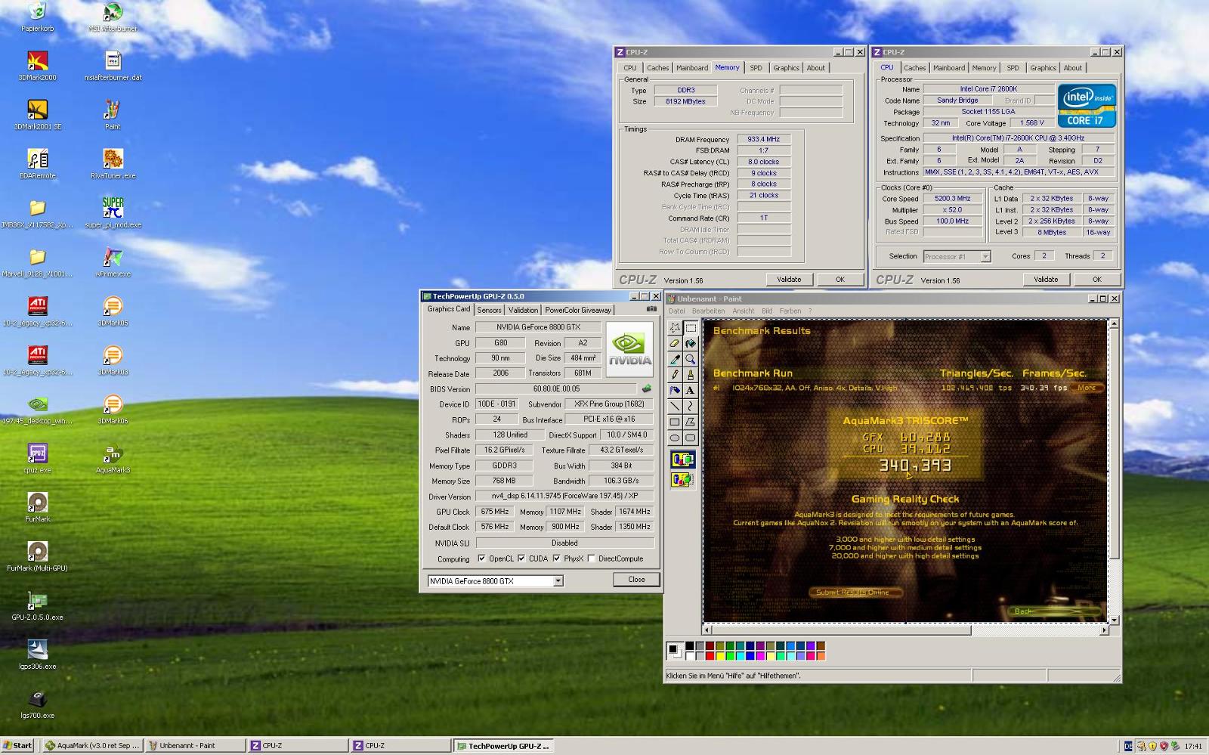Click the Close button in GPU-Z

point(636,580)
